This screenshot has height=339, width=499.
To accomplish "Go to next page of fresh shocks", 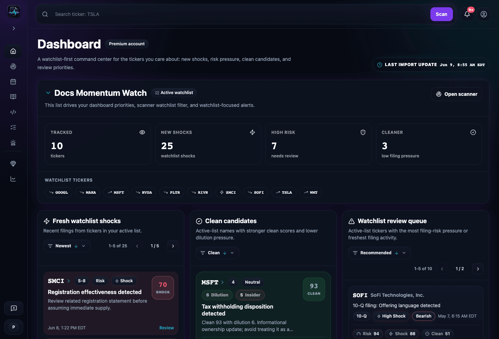I will click(173, 246).
